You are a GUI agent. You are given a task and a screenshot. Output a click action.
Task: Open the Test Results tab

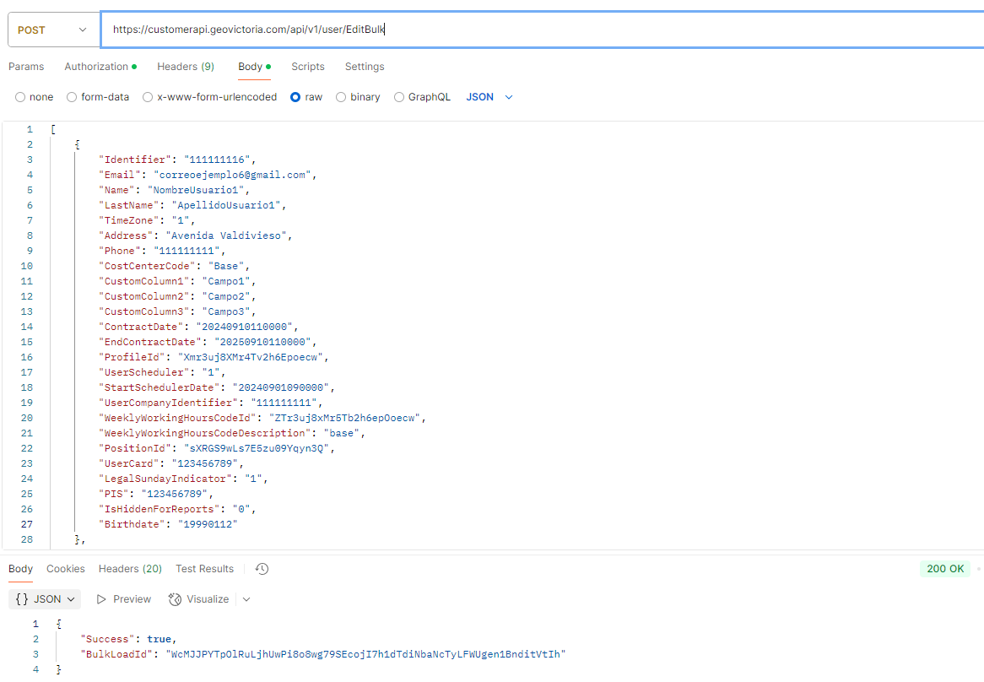204,569
